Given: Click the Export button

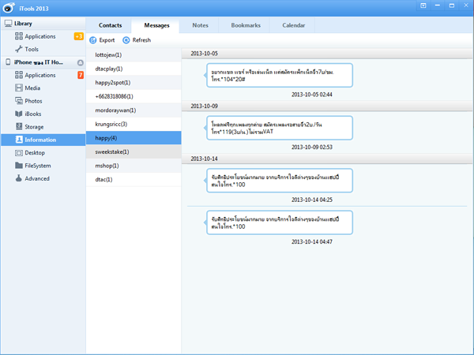Looking at the screenshot, I should tap(102, 40).
